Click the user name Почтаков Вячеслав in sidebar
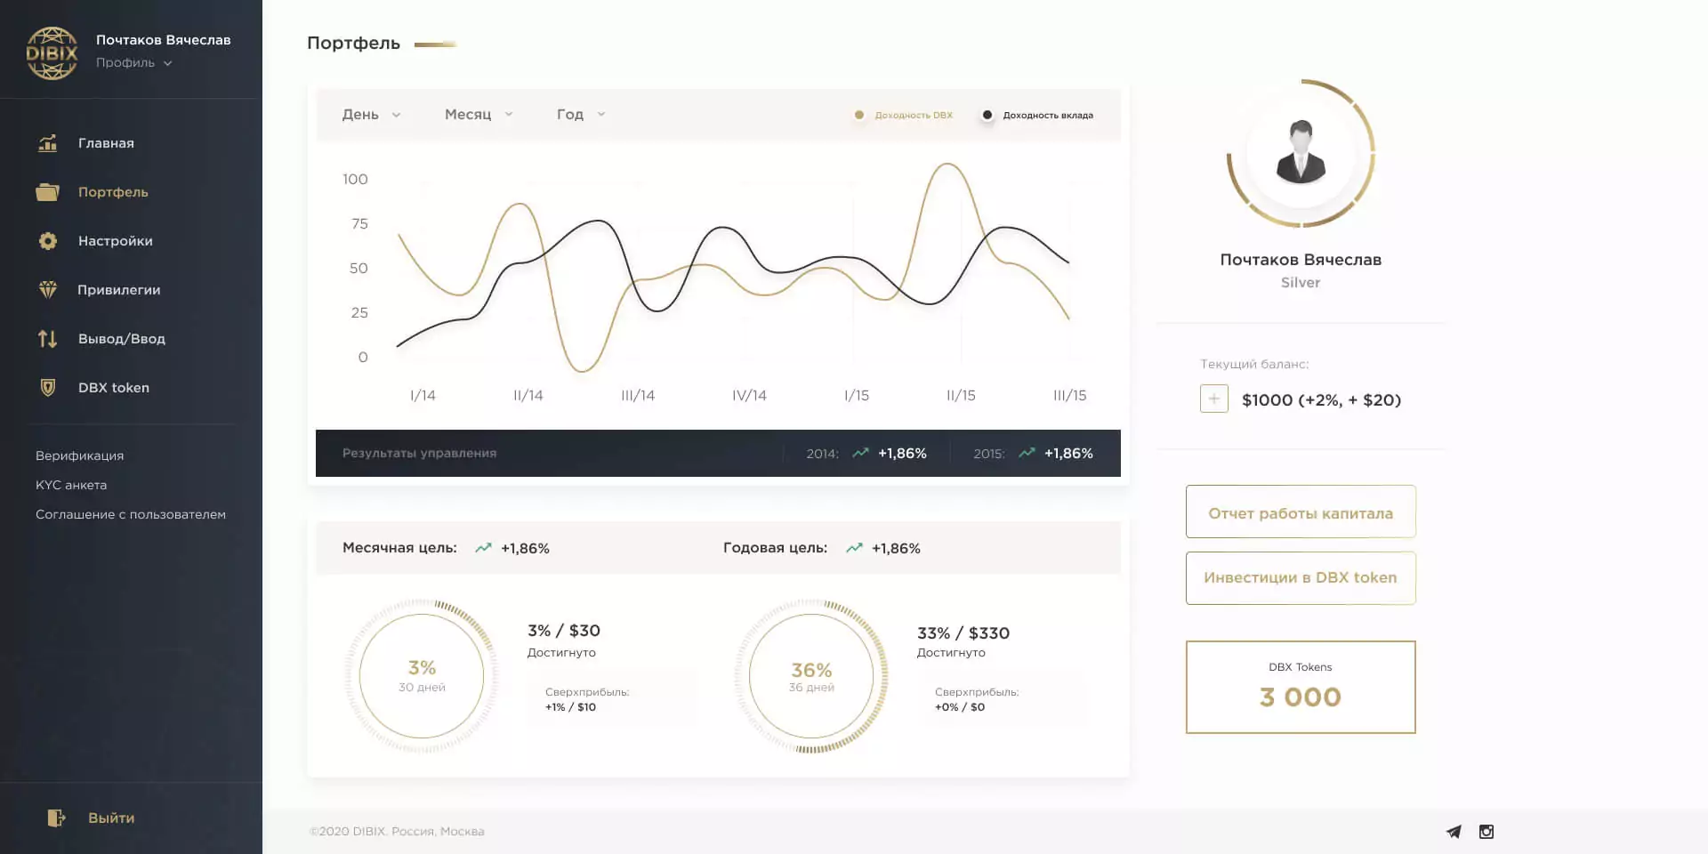The width and height of the screenshot is (1708, 854). point(164,40)
